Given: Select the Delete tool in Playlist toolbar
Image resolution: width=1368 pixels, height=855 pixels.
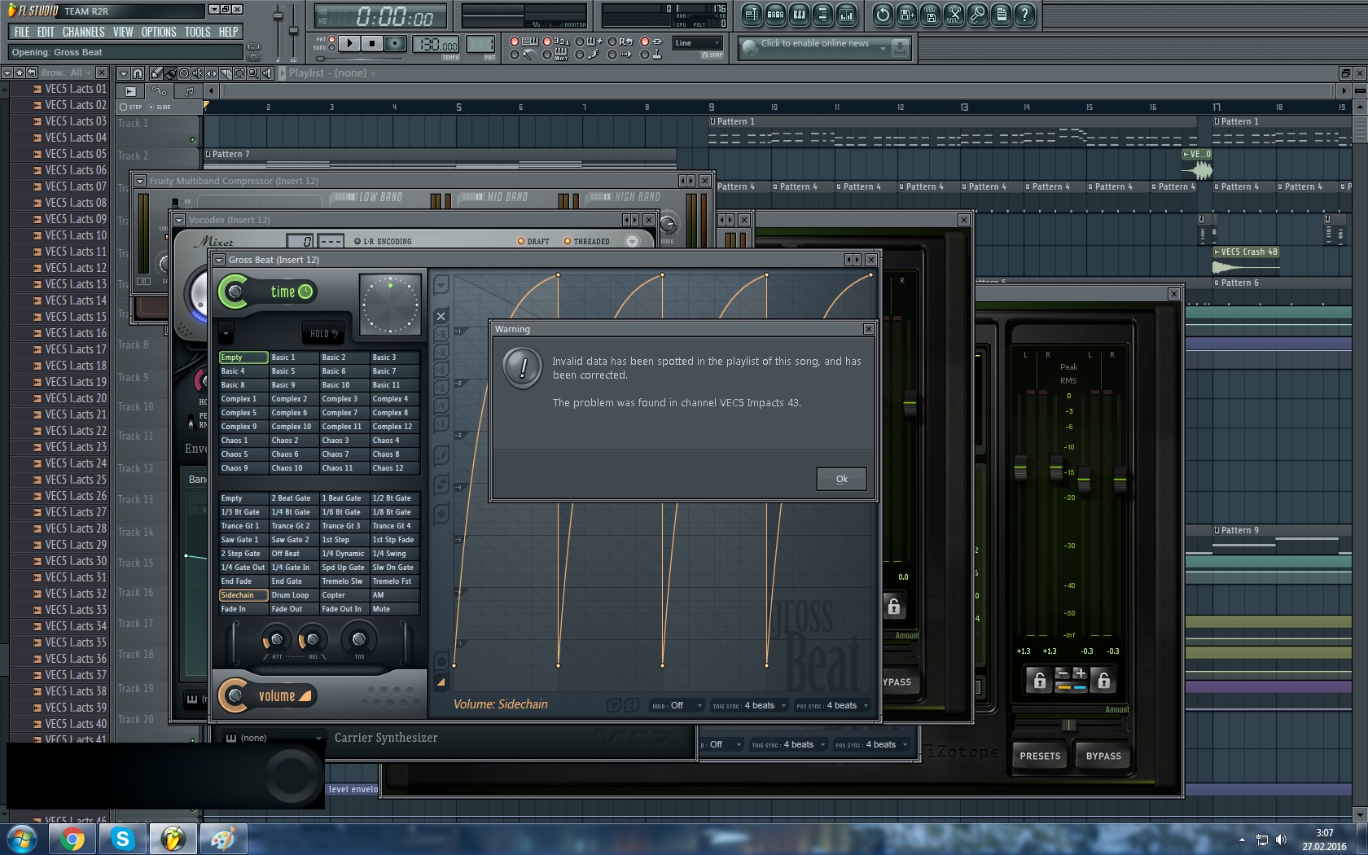Looking at the screenshot, I should pos(184,73).
